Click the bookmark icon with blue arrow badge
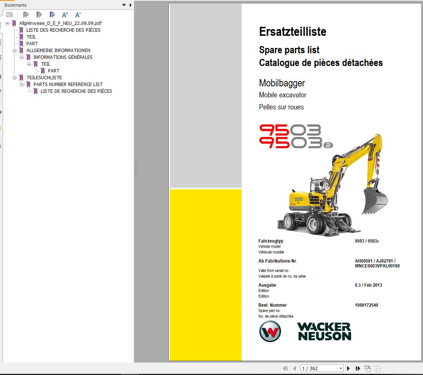This screenshot has height=375, width=423. pos(52,15)
